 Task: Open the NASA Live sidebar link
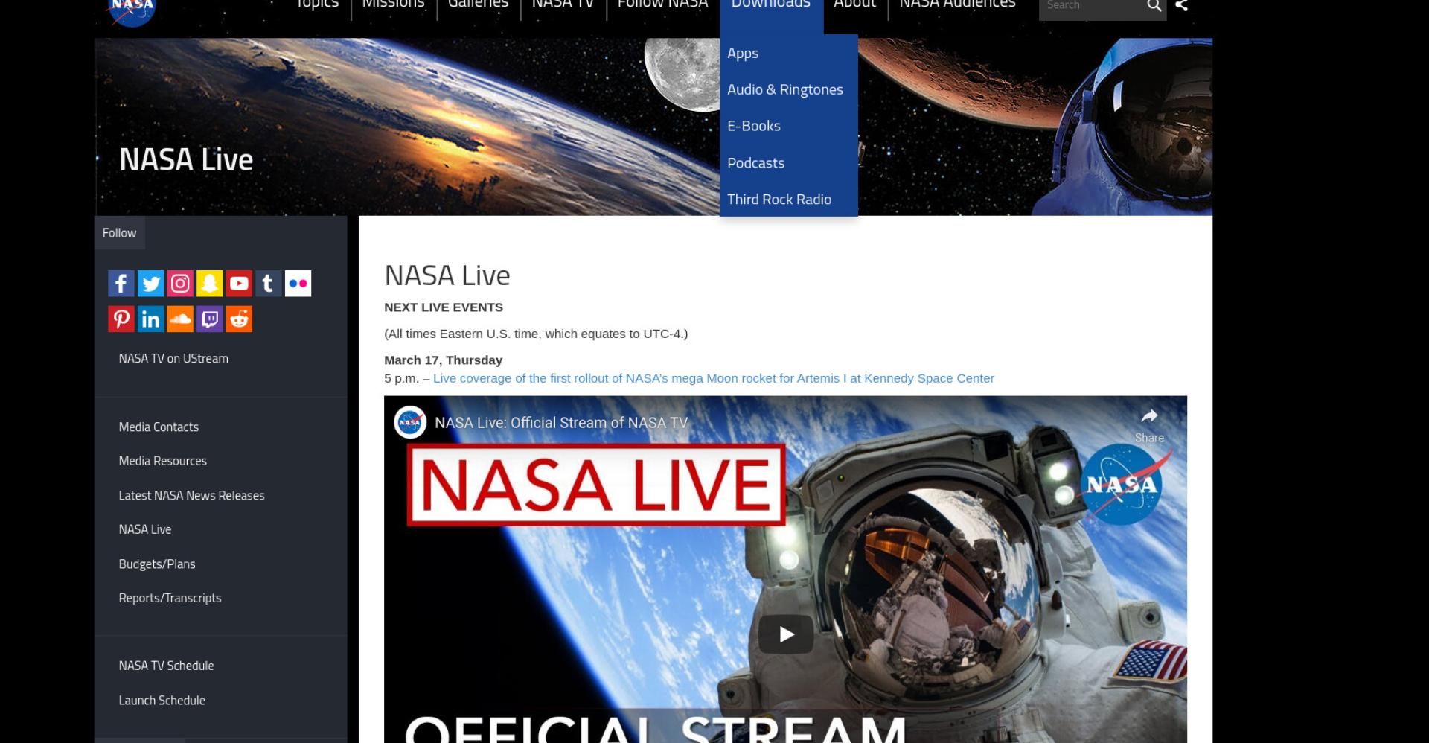click(145, 529)
